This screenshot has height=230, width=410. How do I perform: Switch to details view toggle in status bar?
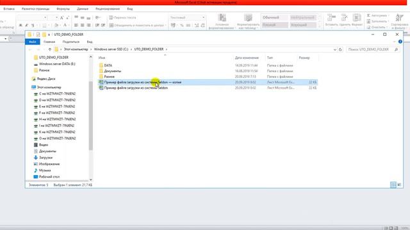(x=393, y=185)
